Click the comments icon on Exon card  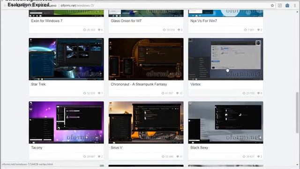(x=99, y=30)
